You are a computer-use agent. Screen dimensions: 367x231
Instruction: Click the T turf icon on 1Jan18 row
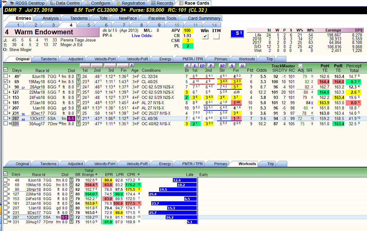78,108
